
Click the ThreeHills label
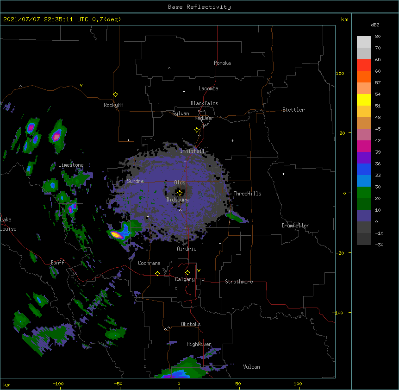coord(247,194)
